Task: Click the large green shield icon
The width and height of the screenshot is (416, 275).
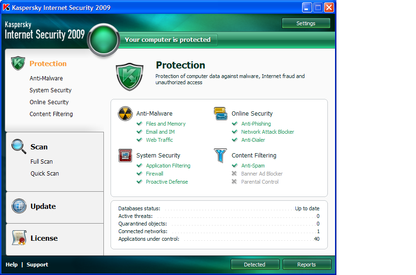Action: 130,77
